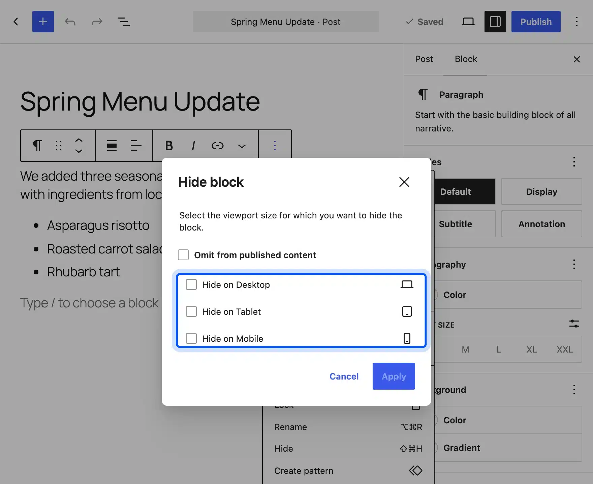Expand more rich text controls chevron
593x484 pixels.
pos(242,146)
